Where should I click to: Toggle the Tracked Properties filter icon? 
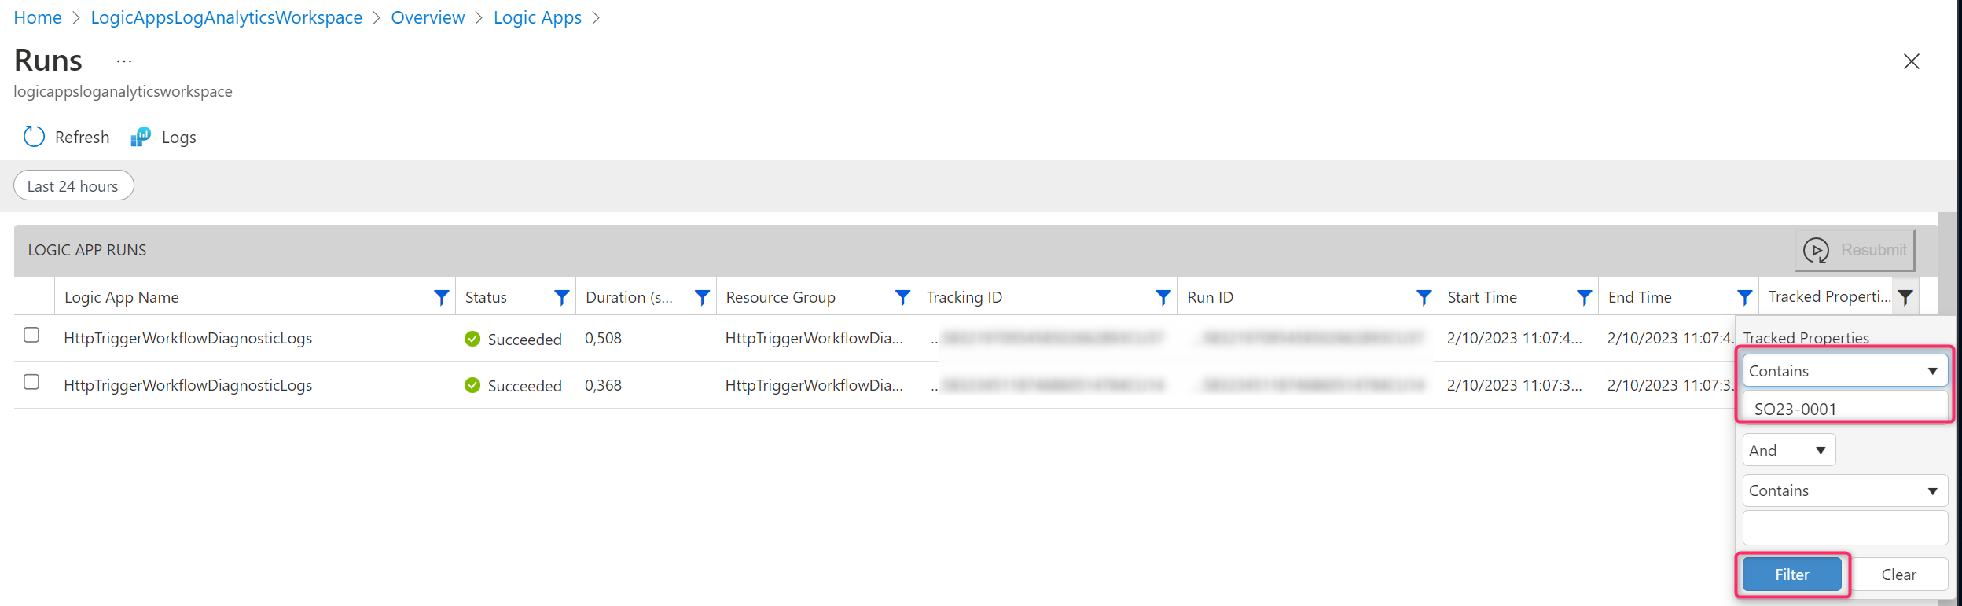(1905, 297)
